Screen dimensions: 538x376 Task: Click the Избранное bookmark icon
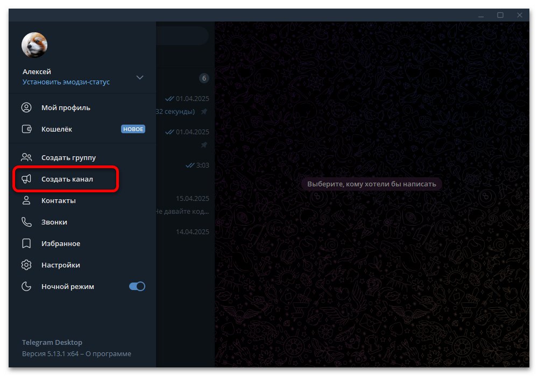[x=26, y=243]
